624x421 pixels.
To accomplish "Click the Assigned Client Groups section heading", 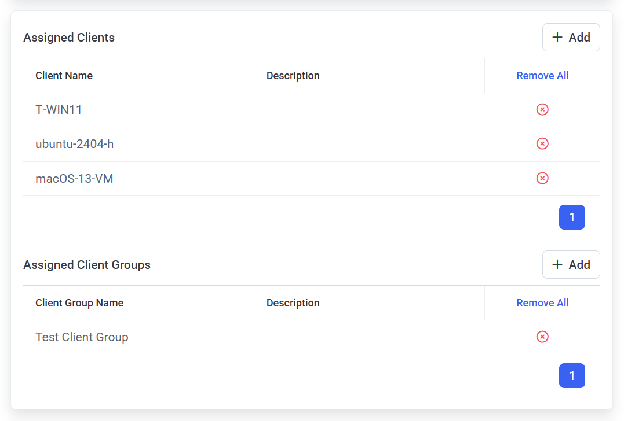I will (x=87, y=265).
